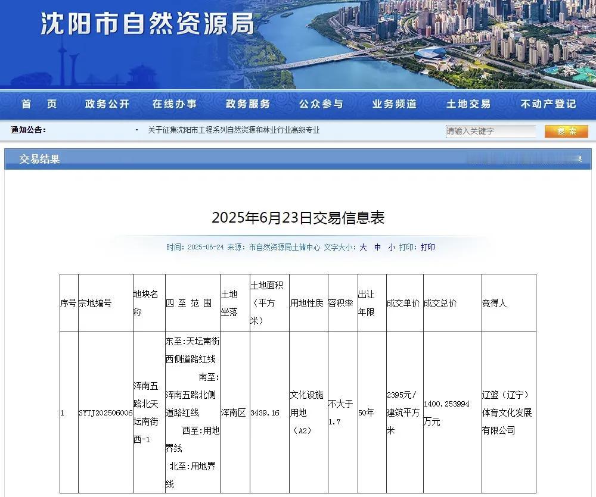596x497 pixels.
Task: Click the orange 搜索 button
Action: (x=566, y=132)
